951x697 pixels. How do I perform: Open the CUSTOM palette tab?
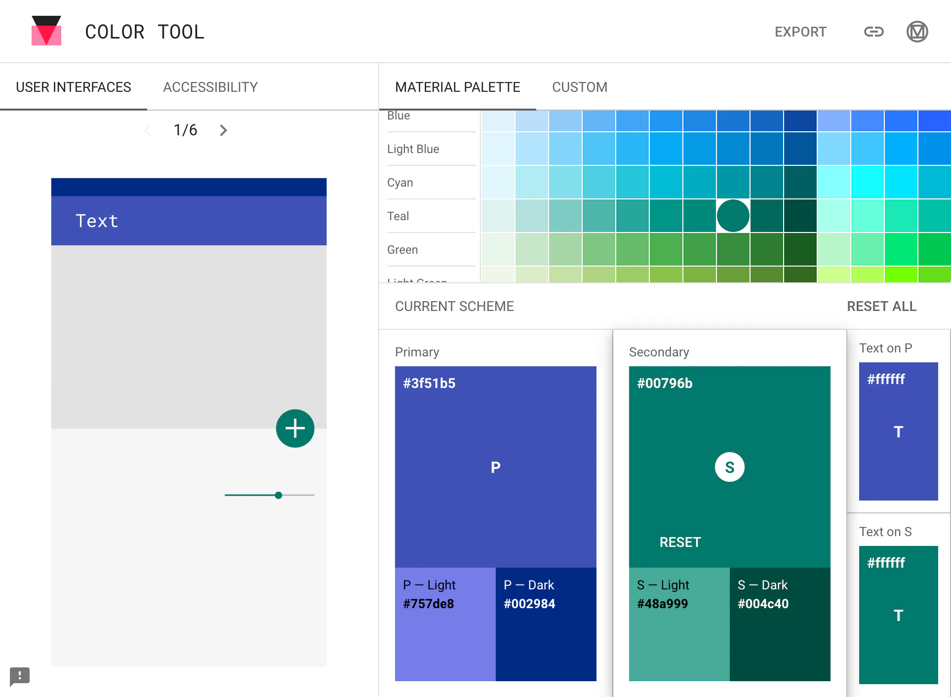[x=580, y=87]
